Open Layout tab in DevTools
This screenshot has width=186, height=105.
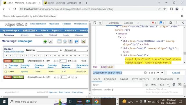(124, 79)
